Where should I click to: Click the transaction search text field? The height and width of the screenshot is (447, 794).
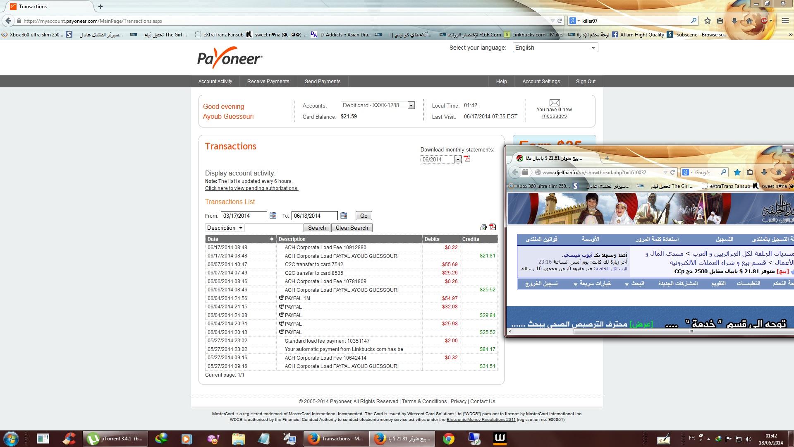(274, 228)
